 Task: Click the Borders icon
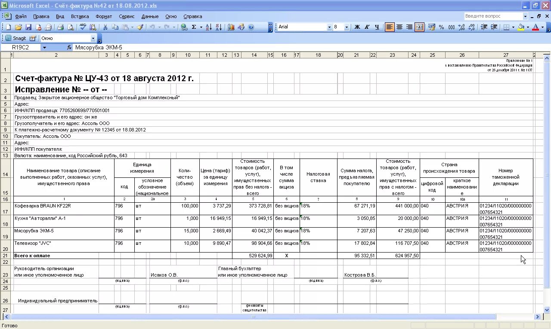506,27
